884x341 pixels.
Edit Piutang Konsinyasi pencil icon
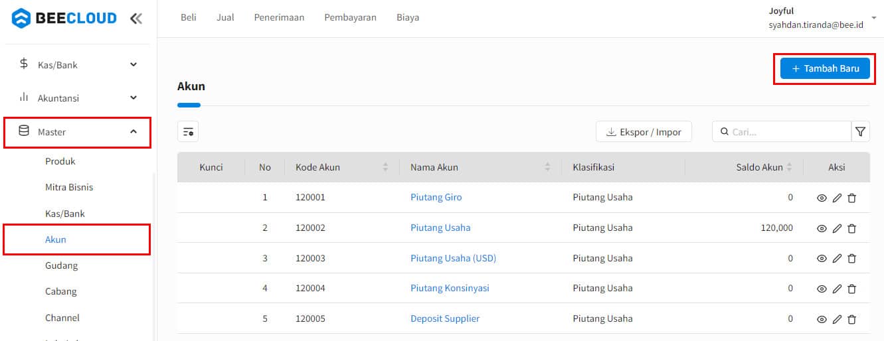pyautogui.click(x=837, y=289)
